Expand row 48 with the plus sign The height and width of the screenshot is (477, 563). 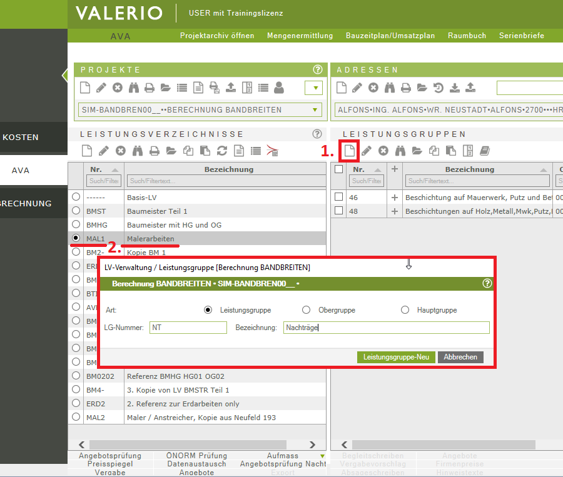394,211
